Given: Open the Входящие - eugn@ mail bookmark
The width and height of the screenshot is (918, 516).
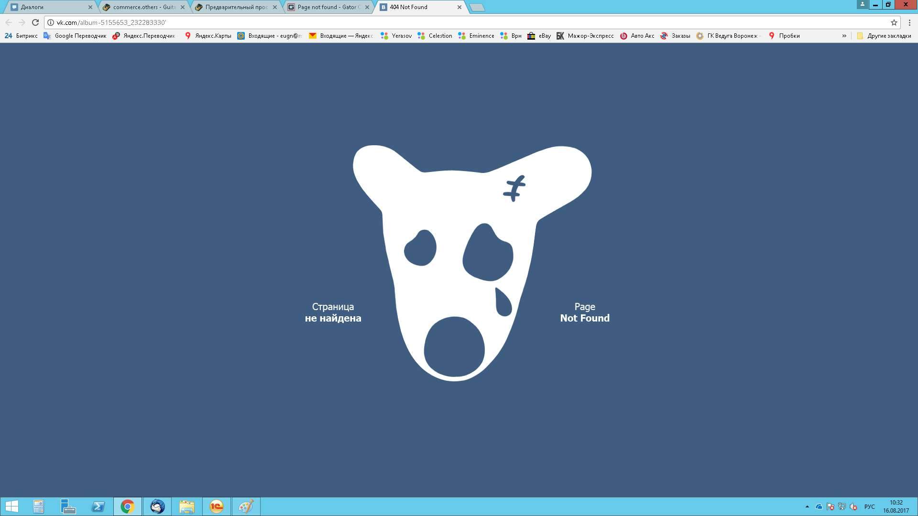Looking at the screenshot, I should pyautogui.click(x=270, y=36).
